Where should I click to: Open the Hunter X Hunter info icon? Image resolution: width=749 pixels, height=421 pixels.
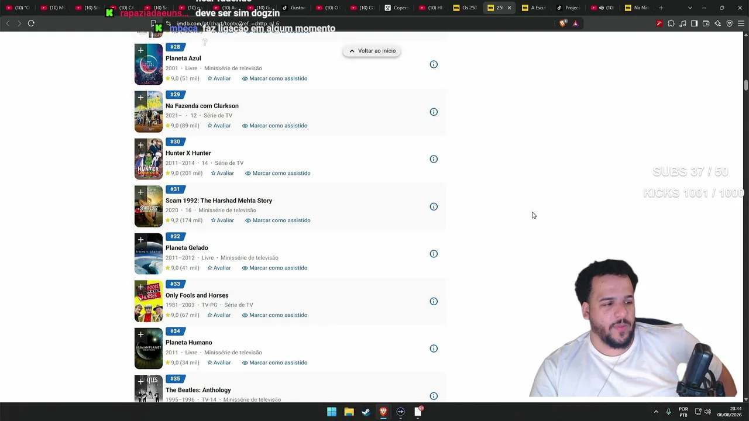(434, 159)
